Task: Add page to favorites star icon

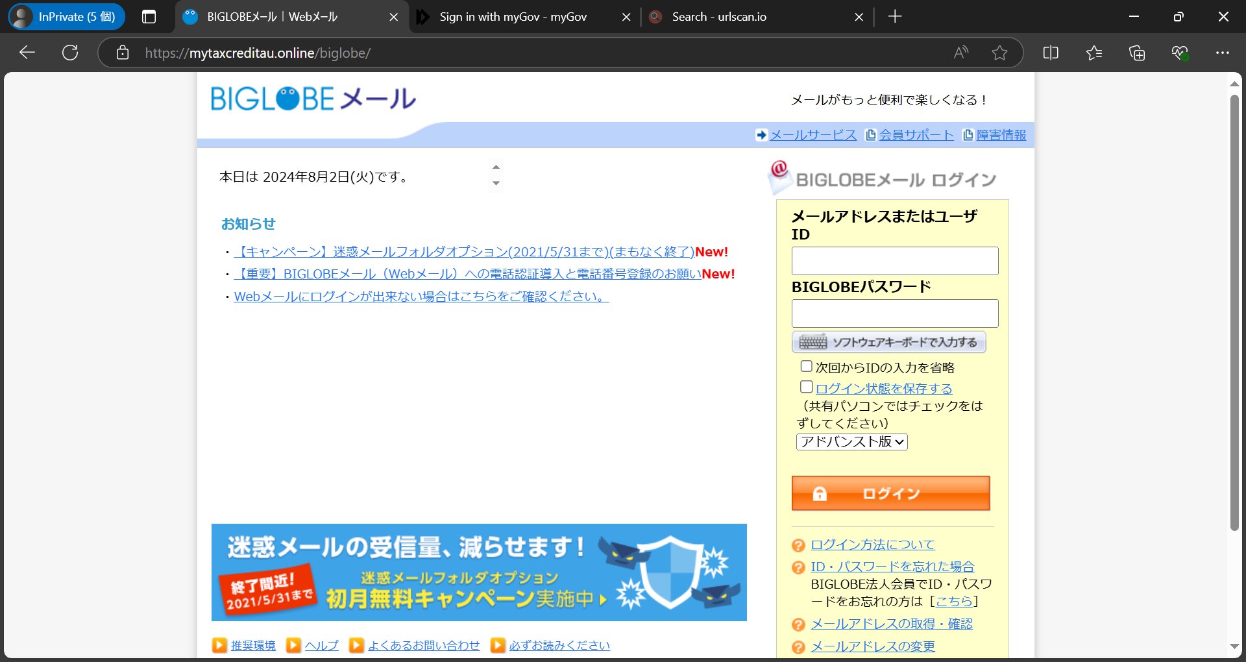Action: 999,53
